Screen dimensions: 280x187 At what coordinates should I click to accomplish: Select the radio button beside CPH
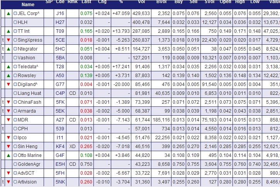pyautogui.click(x=15, y=129)
